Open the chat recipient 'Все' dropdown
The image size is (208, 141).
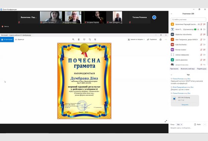point(179,124)
